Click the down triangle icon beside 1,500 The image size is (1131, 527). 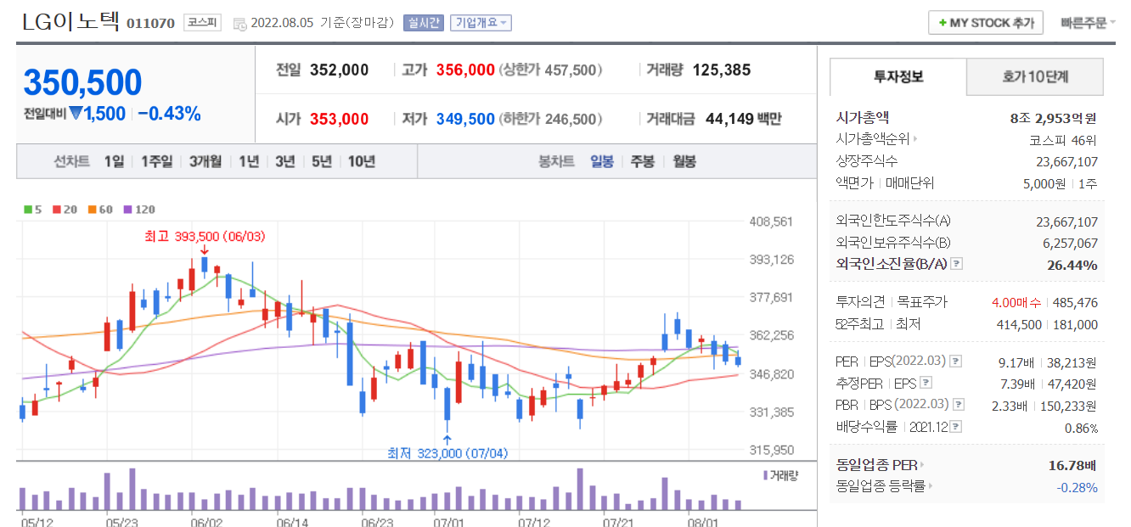pos(76,114)
